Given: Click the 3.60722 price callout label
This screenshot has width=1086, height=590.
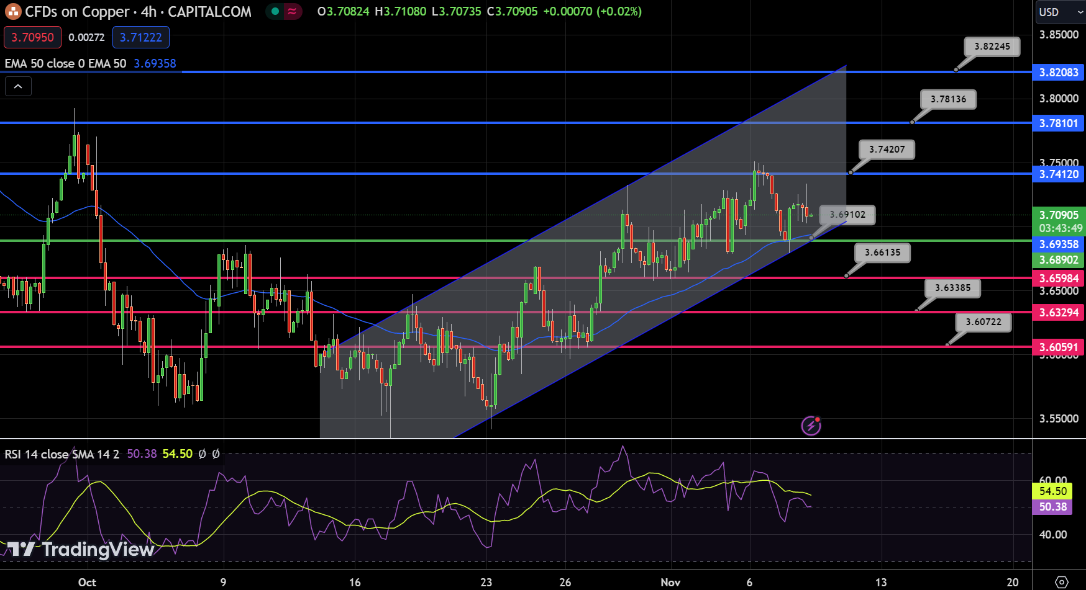Looking at the screenshot, I should click(x=983, y=322).
